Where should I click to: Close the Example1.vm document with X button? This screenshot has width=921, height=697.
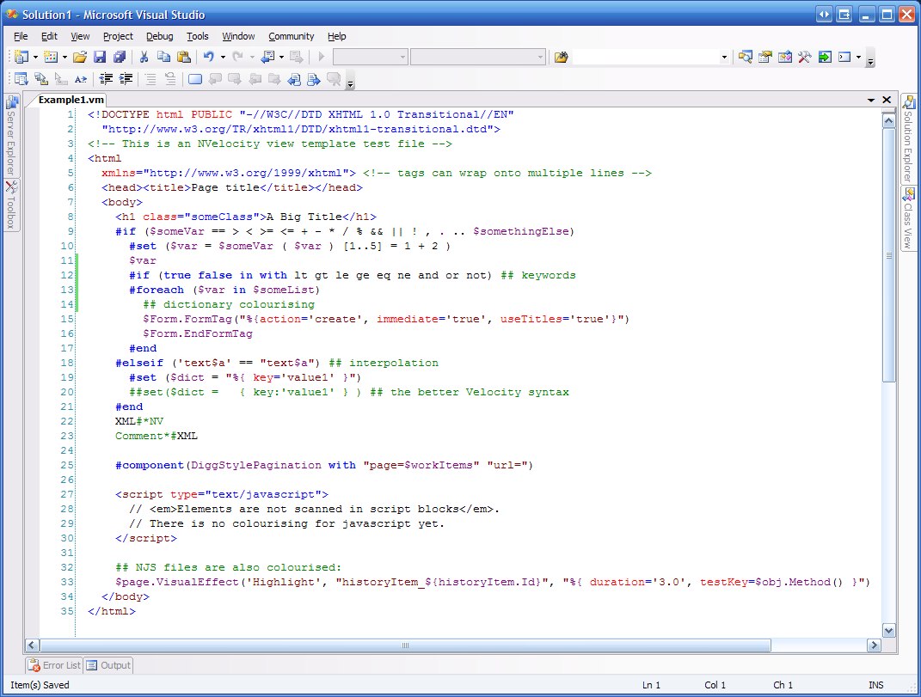pyautogui.click(x=887, y=100)
